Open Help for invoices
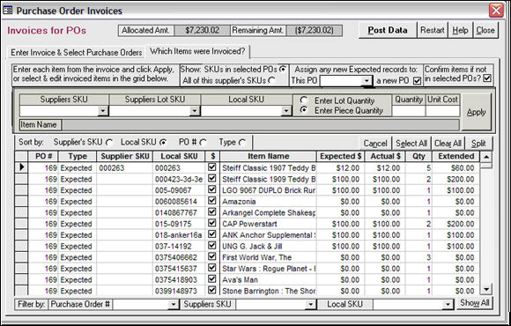 tap(460, 30)
